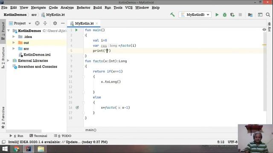Image resolution: width=273 pixels, height=153 pixels.
Task: Open Project Structure icon in toolbar
Action: (x=250, y=15)
